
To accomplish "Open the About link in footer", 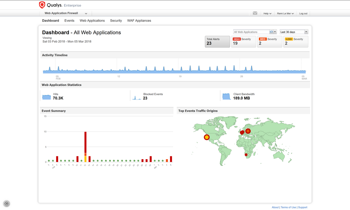I will [x=275, y=207].
